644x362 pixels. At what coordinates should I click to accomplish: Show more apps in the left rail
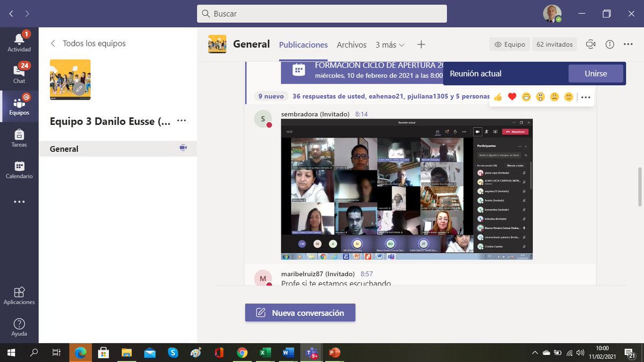click(19, 202)
